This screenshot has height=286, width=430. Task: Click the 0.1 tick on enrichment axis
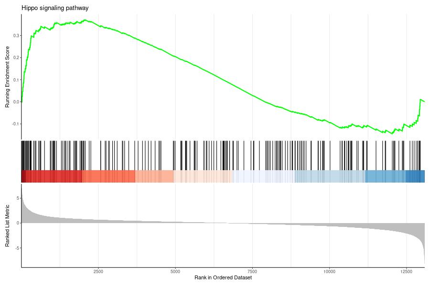[16, 80]
